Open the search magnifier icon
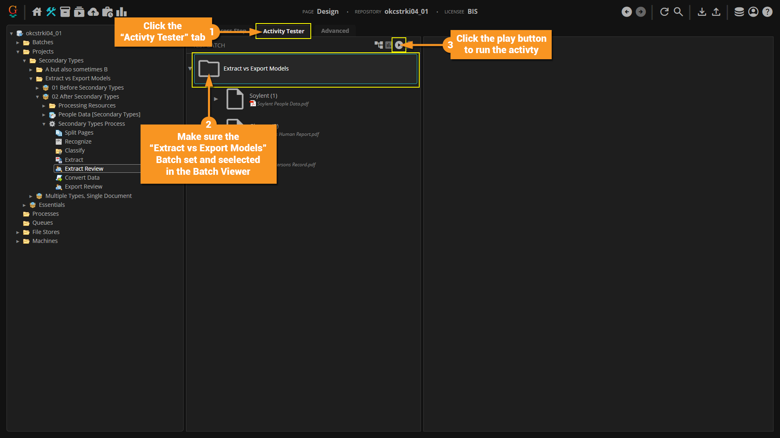 pyautogui.click(x=678, y=12)
